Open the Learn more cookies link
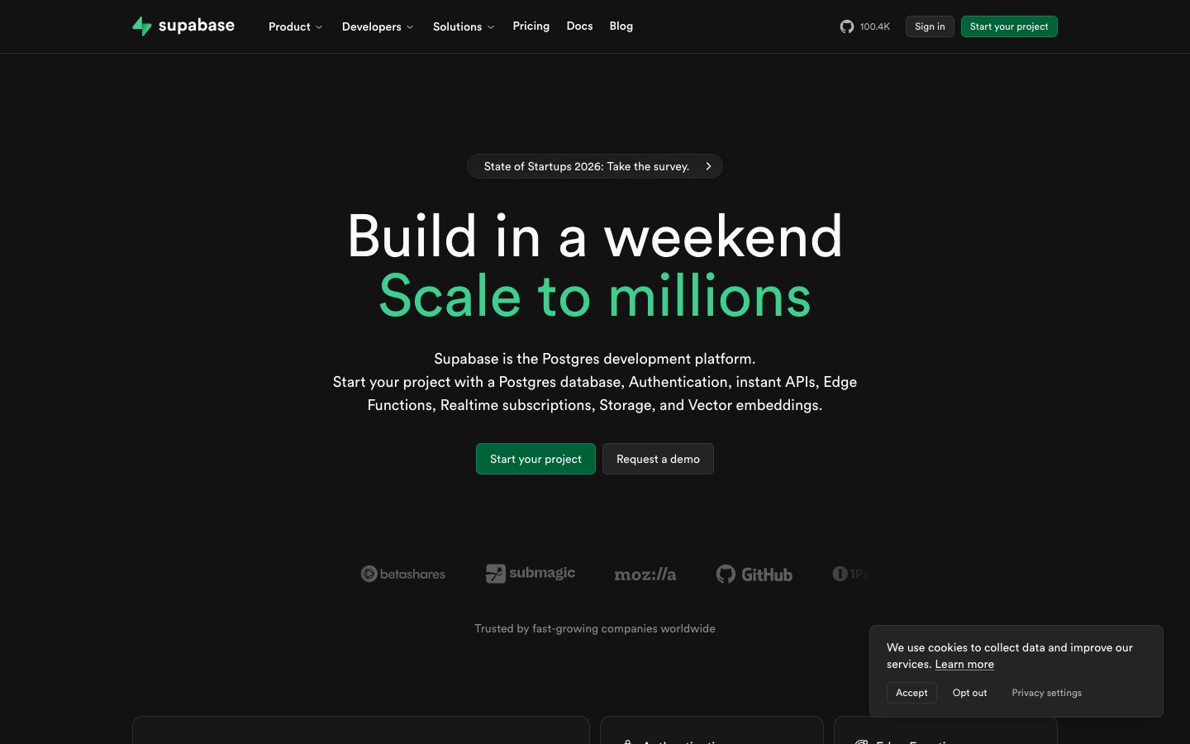1190x744 pixels. pyautogui.click(x=964, y=664)
